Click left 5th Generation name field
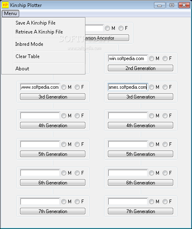Screen dimensions: 192x229 click(40, 144)
